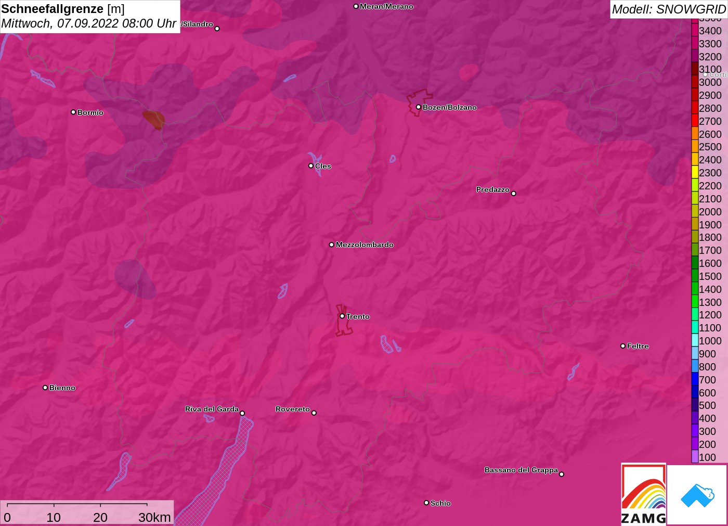Click the 30km scale bar label
The width and height of the screenshot is (728, 526).
click(154, 517)
